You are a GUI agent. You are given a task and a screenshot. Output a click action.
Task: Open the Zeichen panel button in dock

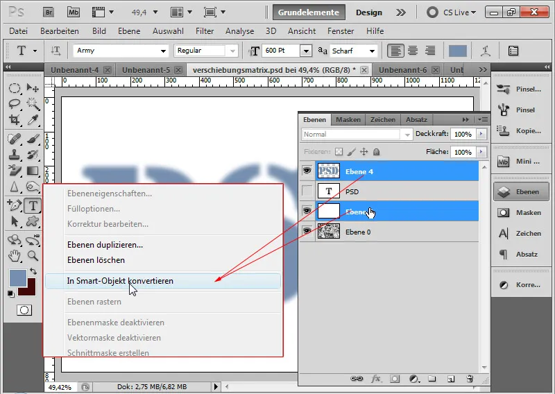[x=520, y=233]
